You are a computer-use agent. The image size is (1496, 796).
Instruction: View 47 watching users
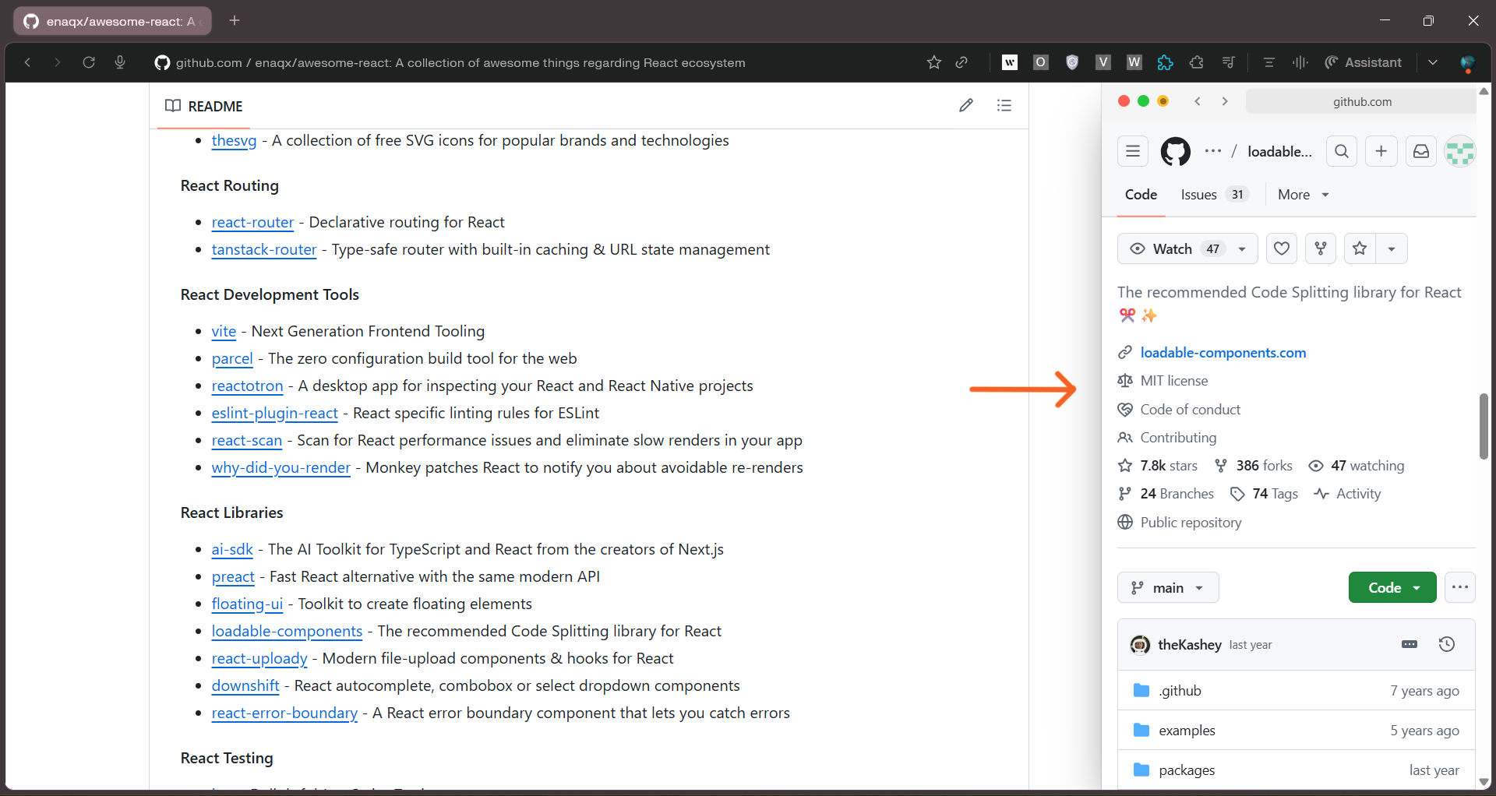(1357, 466)
